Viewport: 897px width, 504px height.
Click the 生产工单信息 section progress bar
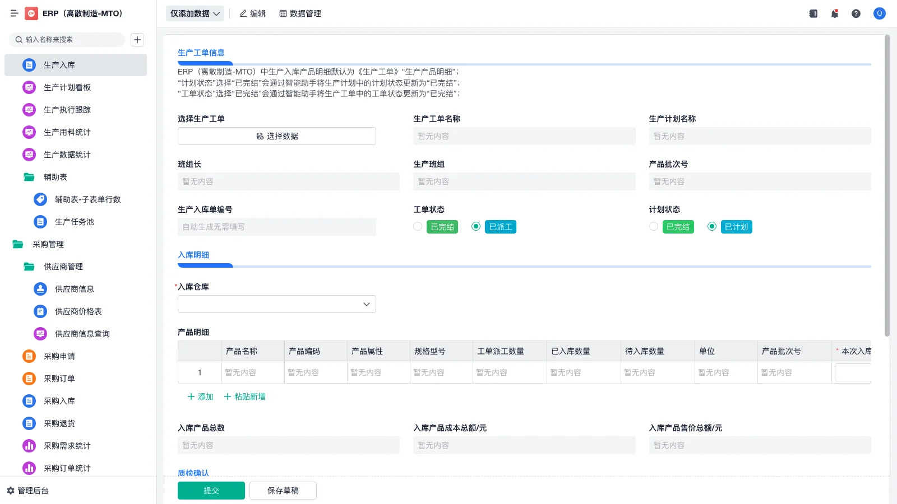pyautogui.click(x=205, y=63)
